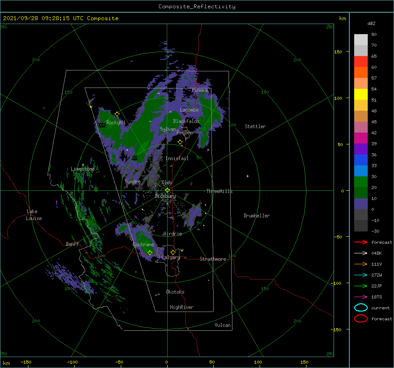Screen dimensions: 394x368
Task: Click the white asterisk marker above Limestone
Action: [x=83, y=165]
